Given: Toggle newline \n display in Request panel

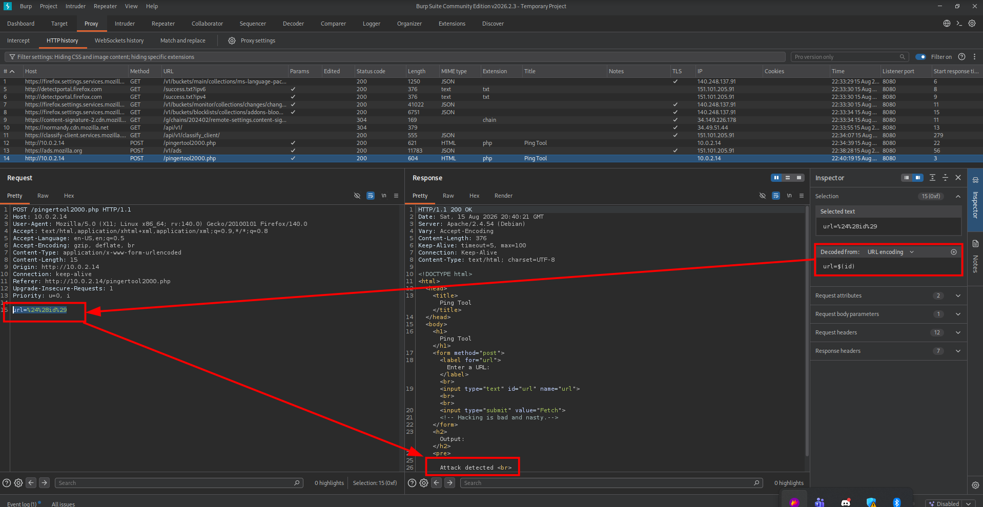Looking at the screenshot, I should (x=384, y=196).
